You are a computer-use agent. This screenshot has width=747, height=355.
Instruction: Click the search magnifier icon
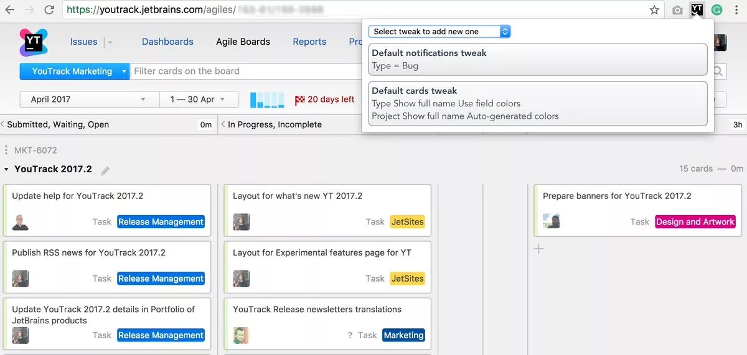click(718, 71)
